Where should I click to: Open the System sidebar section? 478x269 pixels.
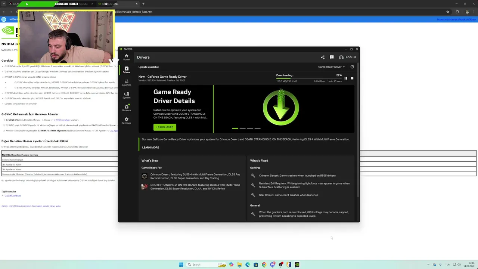click(126, 95)
